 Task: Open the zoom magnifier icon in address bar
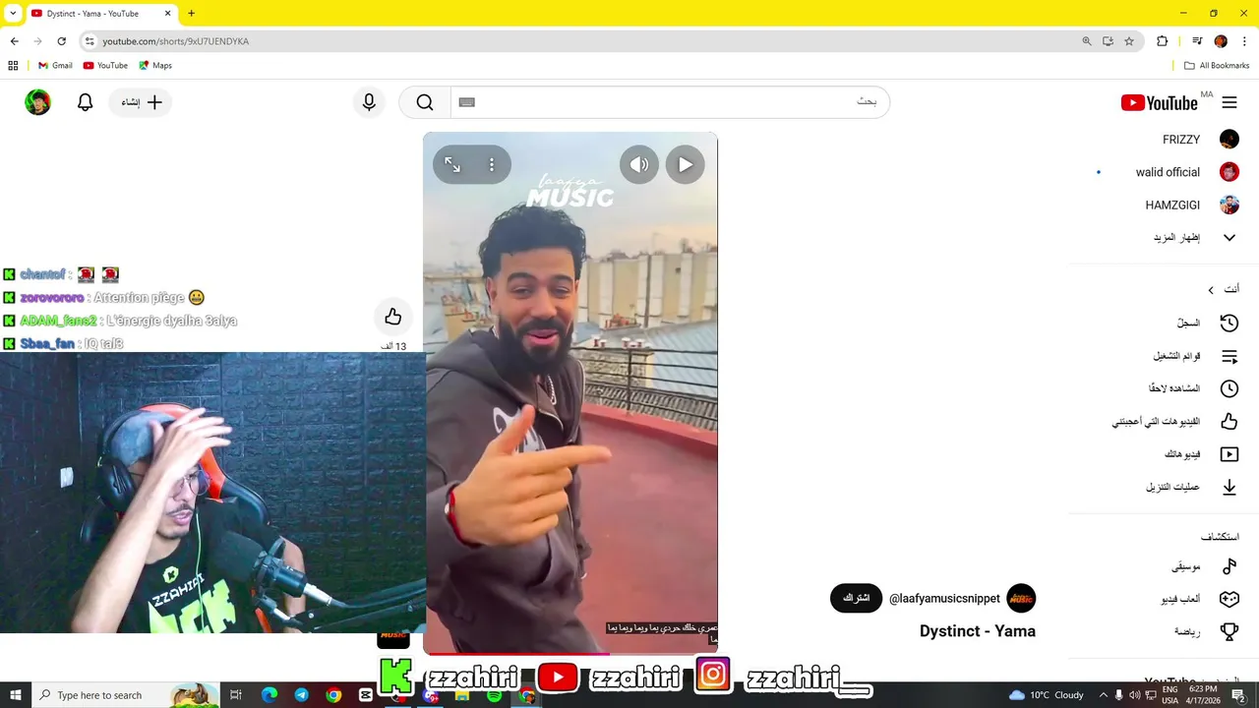[x=1087, y=41]
